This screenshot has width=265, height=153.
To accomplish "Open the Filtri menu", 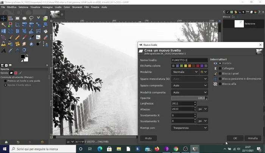I will (x=87, y=7).
